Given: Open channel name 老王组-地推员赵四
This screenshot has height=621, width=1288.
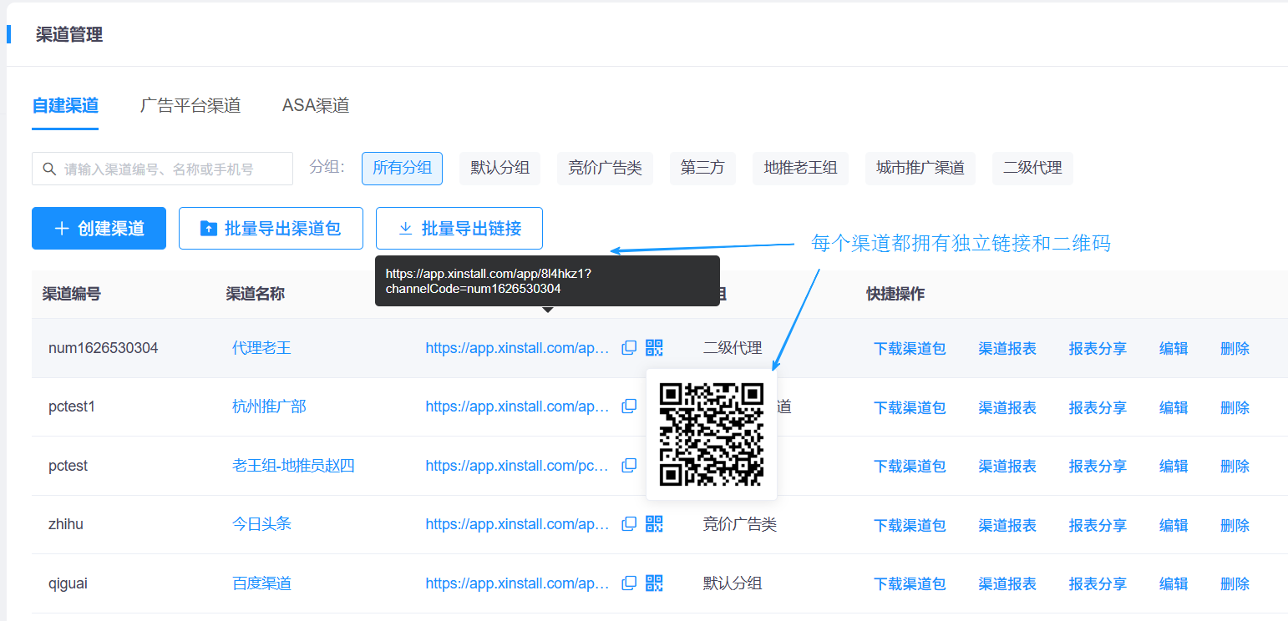Looking at the screenshot, I should click(x=293, y=465).
